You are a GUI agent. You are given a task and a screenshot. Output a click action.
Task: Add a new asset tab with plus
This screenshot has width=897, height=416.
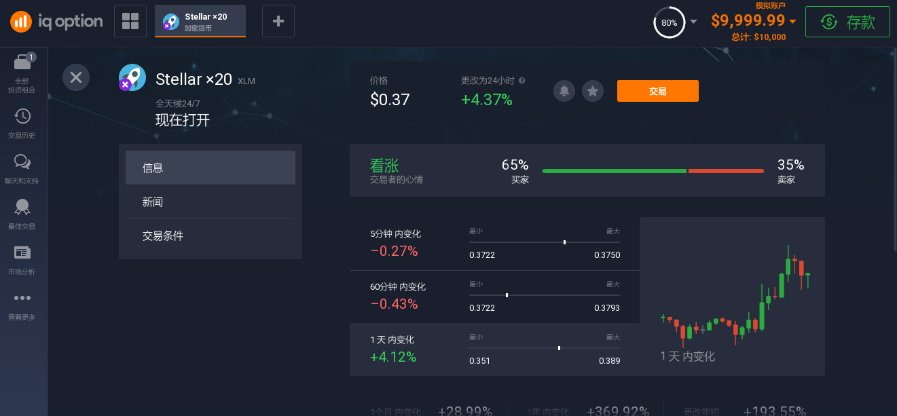point(278,21)
